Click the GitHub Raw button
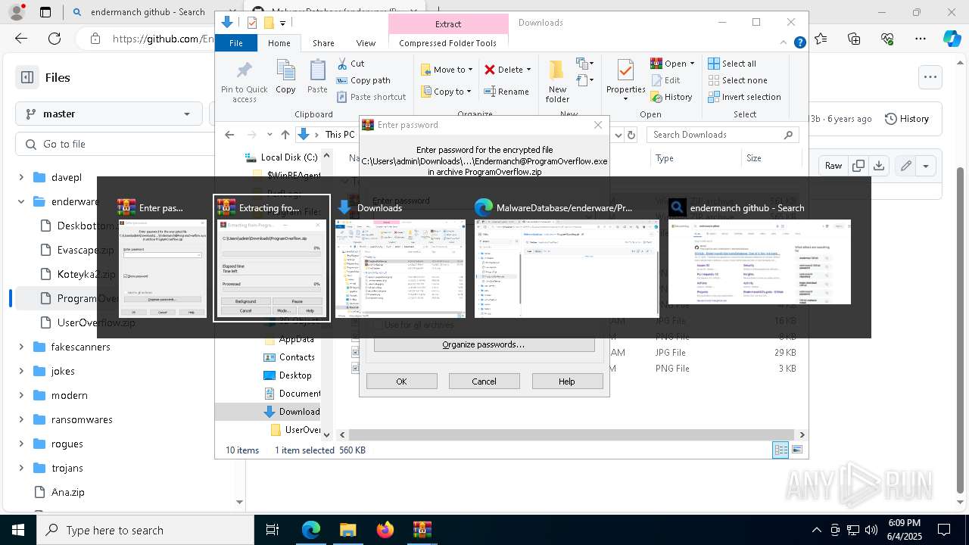Screen dimensions: 969x545 (x=833, y=166)
